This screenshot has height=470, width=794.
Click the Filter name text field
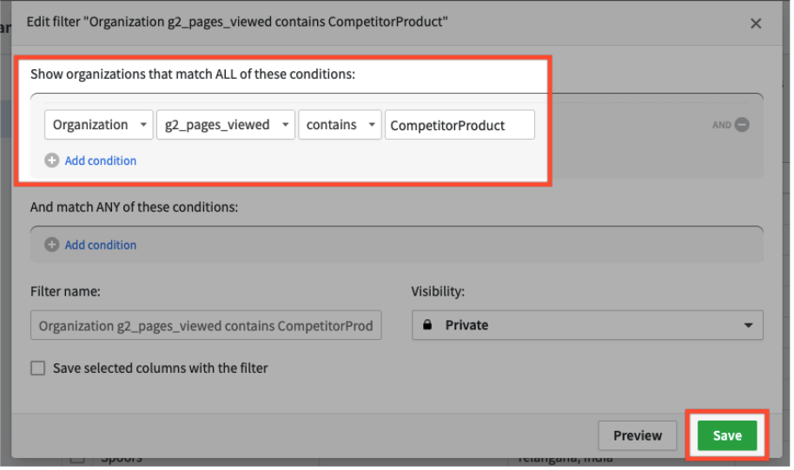tap(206, 326)
